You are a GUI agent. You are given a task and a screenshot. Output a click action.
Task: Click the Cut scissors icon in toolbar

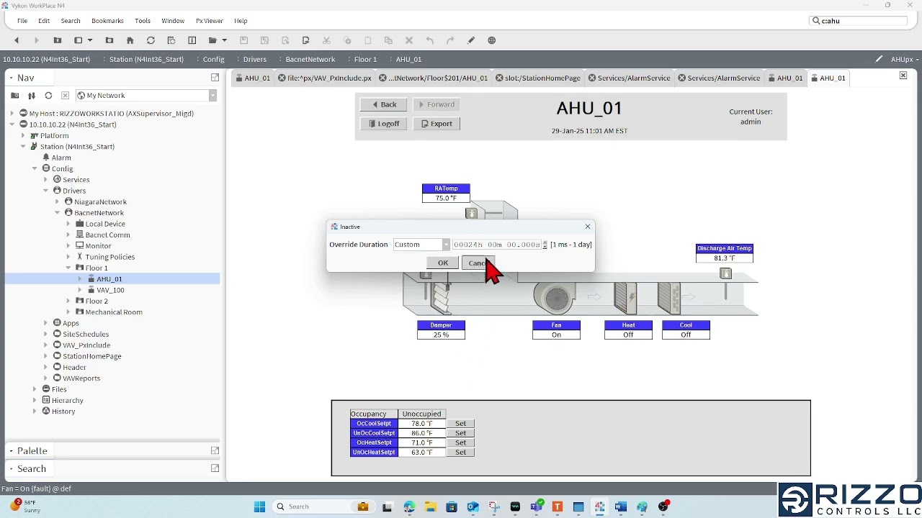(326, 40)
